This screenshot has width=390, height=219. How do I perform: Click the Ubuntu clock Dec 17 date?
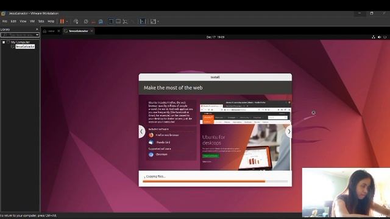[x=215, y=37]
